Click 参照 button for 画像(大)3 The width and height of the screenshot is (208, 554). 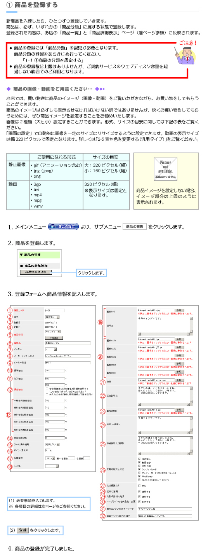(180, 355)
